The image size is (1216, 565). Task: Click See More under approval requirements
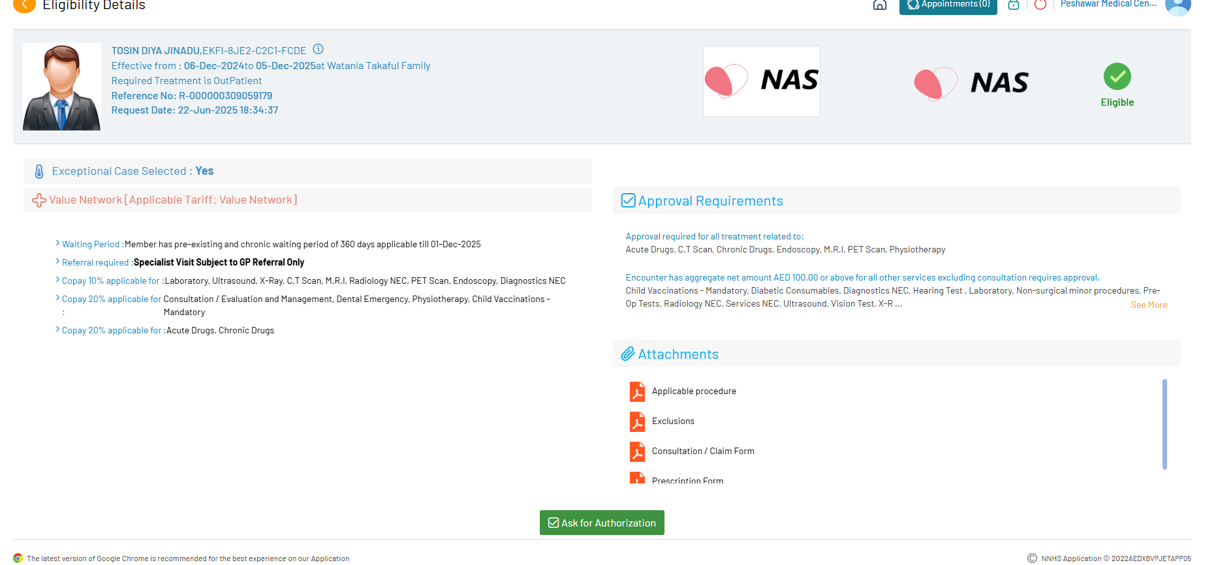pos(1149,305)
